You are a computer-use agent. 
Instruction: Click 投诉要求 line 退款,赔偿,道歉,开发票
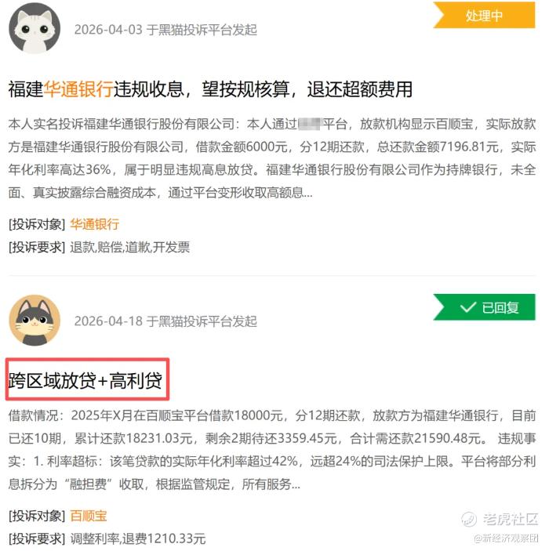pos(99,248)
